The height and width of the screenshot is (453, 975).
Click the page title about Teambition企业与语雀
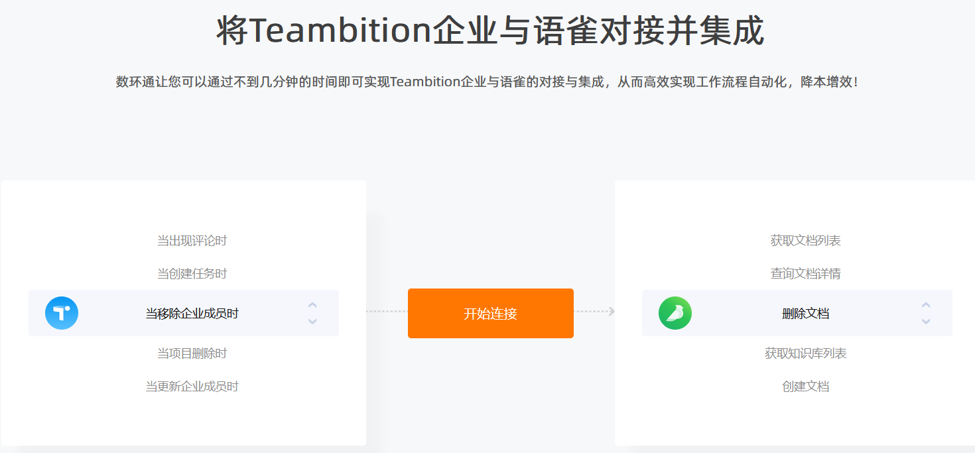[490, 31]
